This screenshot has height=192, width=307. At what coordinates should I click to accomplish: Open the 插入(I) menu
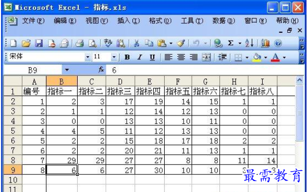[128, 20]
